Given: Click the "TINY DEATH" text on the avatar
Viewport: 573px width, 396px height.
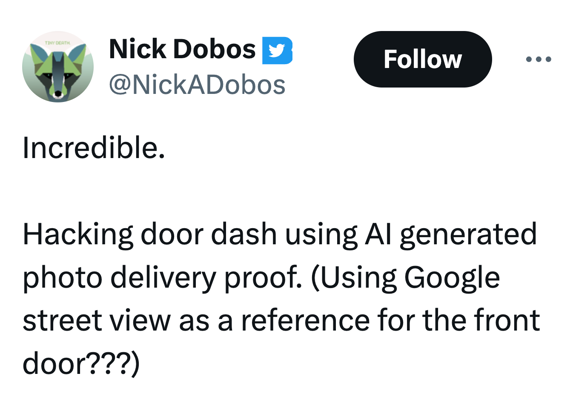Looking at the screenshot, I should coord(58,43).
